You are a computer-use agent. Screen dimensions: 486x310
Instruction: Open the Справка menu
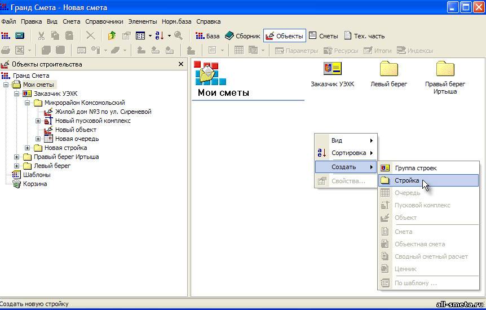click(208, 21)
